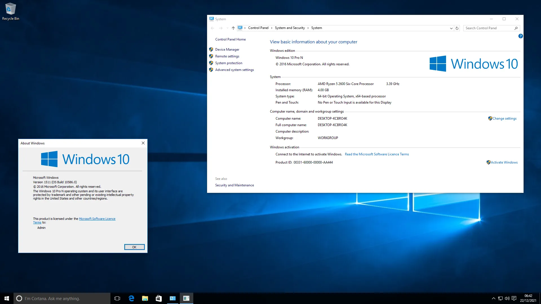Maximize the System window
541x304 pixels.
pos(504,19)
